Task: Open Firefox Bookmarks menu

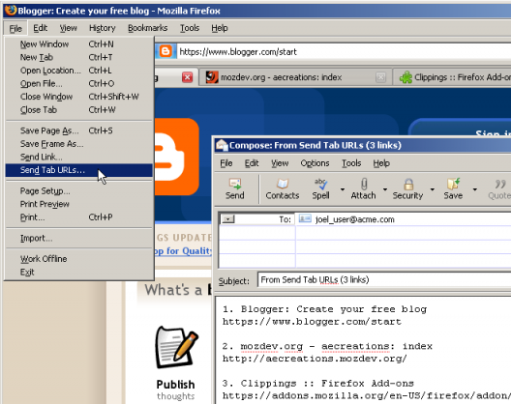Action: (148, 28)
